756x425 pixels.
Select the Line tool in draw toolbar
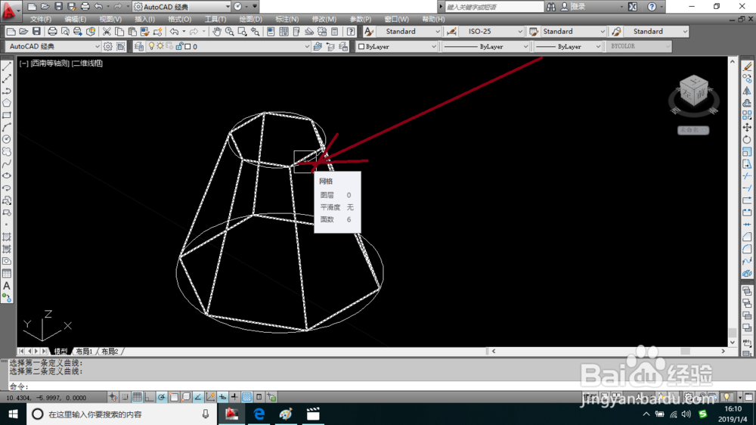click(7, 67)
